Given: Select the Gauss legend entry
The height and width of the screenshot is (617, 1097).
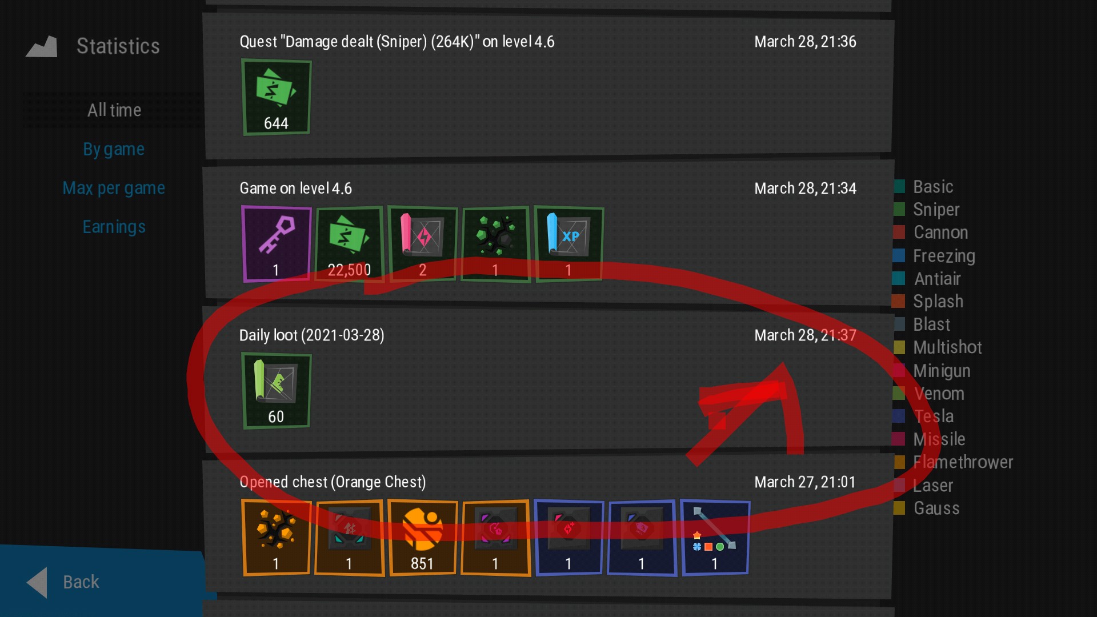Looking at the screenshot, I should tap(927, 508).
